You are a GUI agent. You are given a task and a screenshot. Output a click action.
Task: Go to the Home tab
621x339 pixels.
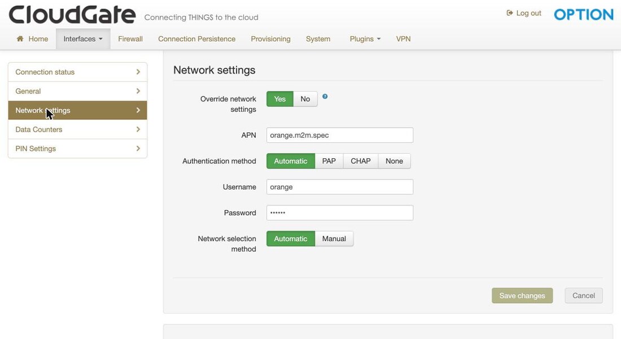(x=33, y=39)
